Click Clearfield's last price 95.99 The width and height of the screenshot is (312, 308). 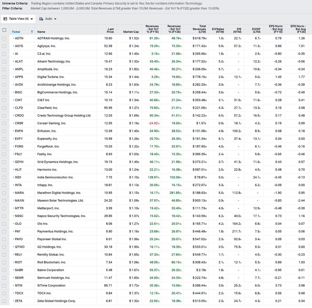(x=108, y=108)
